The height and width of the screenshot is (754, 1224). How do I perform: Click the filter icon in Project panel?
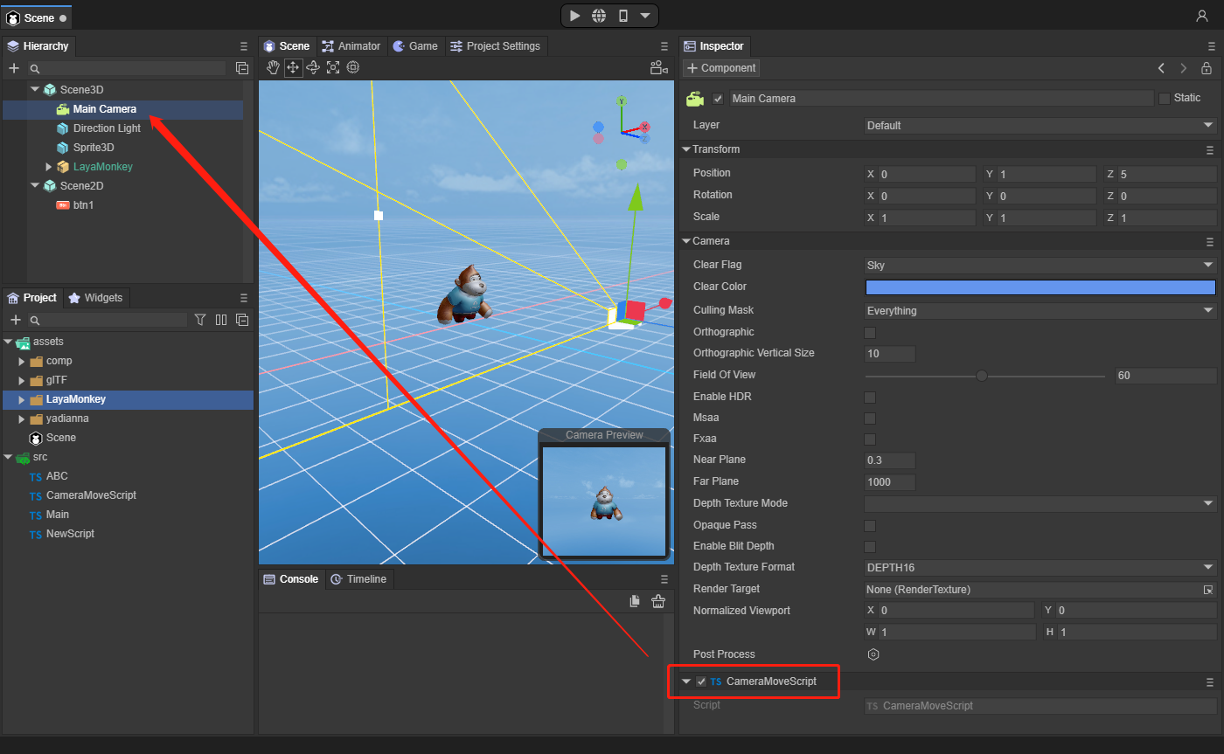[x=200, y=320]
